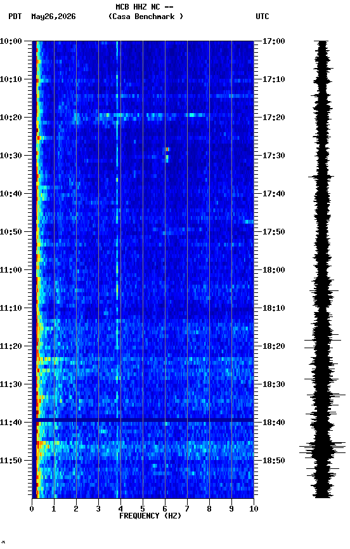Click the 9 Hz frequency tick label

(231, 509)
